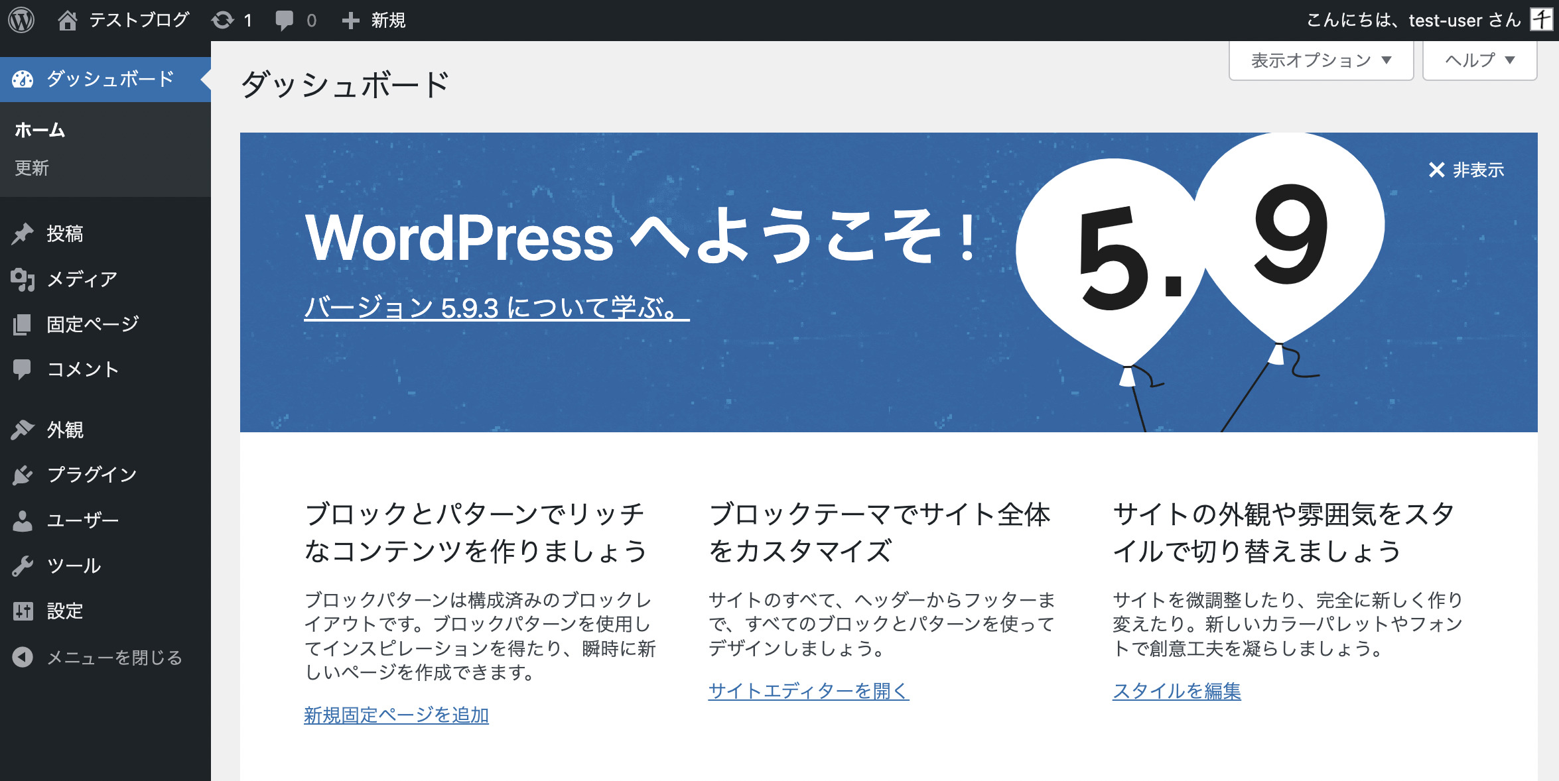Open the 外観 menu

[x=105, y=430]
